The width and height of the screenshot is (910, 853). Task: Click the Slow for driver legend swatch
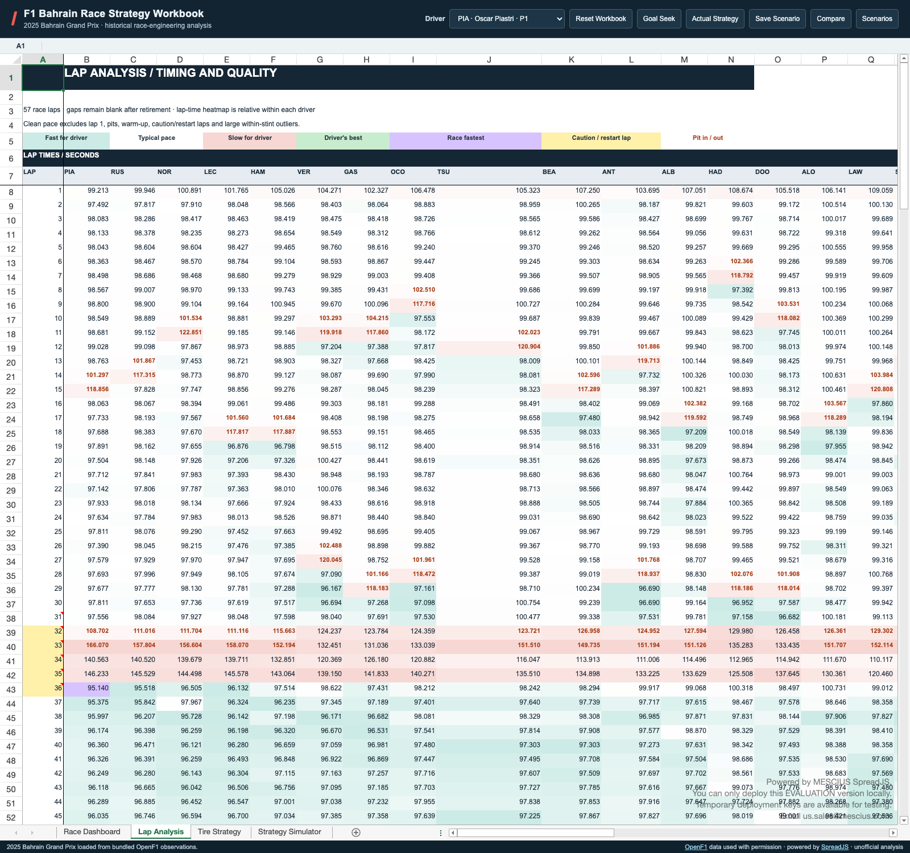pyautogui.click(x=250, y=141)
